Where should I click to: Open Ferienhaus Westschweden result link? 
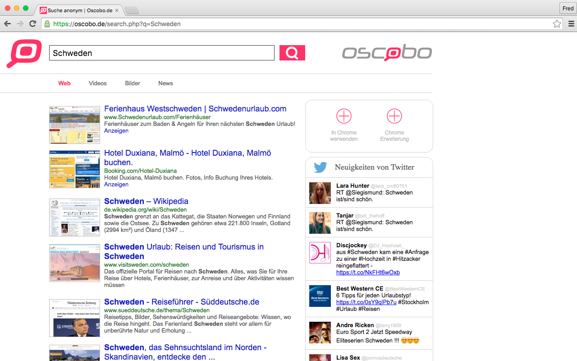point(195,109)
